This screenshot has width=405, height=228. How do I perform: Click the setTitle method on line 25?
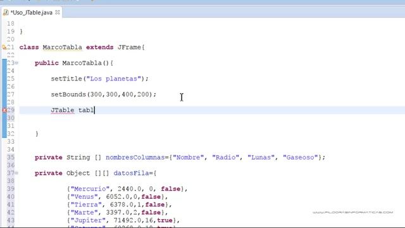66,79
